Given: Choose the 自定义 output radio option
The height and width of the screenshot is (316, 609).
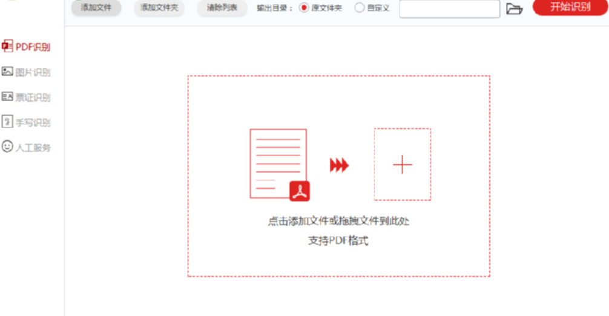Looking at the screenshot, I should pyautogui.click(x=360, y=8).
